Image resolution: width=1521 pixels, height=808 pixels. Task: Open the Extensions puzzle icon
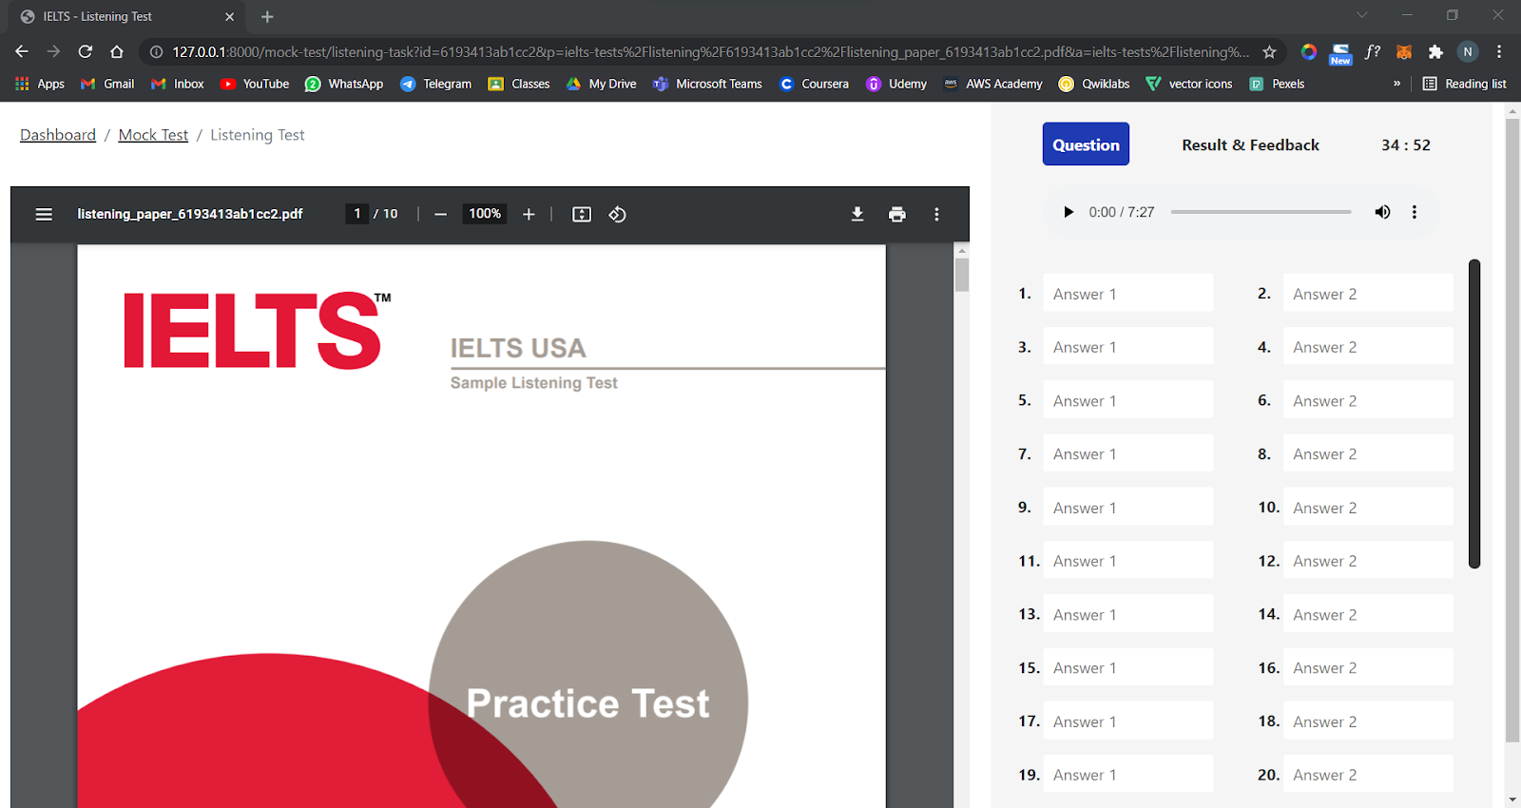(x=1435, y=52)
